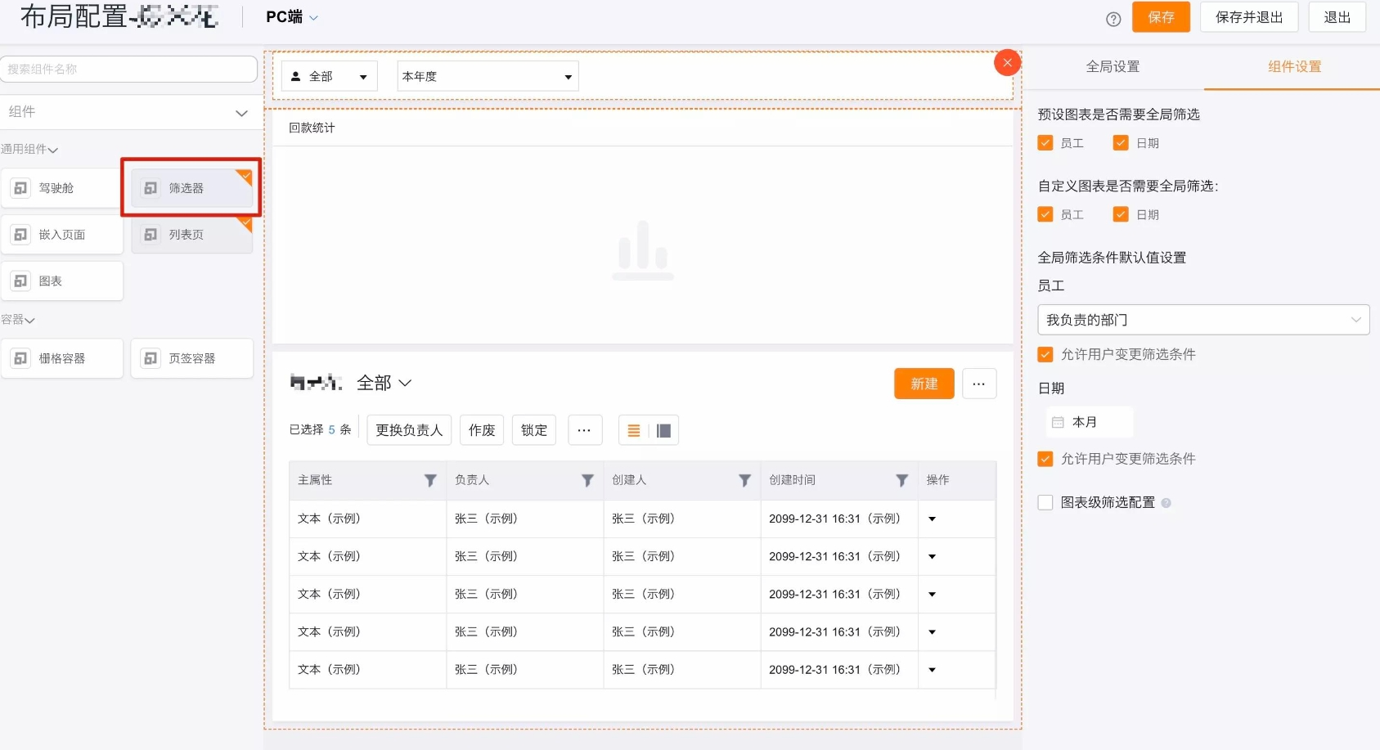Image resolution: width=1380 pixels, height=750 pixels.
Task: Filter the 主属性 column
Action: [430, 481]
